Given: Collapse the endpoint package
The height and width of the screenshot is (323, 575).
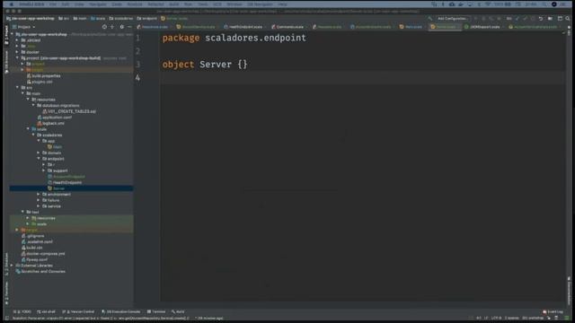Looking at the screenshot, I should click(x=39, y=159).
